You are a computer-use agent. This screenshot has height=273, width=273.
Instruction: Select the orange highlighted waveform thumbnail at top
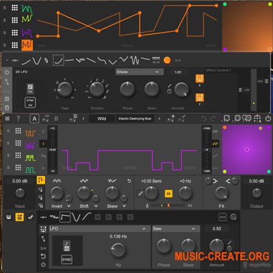click(27, 45)
